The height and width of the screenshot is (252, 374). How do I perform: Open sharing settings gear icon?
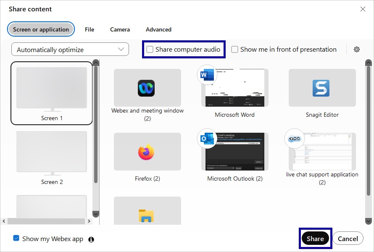(357, 50)
